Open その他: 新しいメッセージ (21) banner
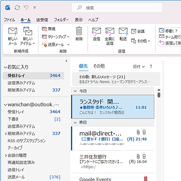 (116, 79)
